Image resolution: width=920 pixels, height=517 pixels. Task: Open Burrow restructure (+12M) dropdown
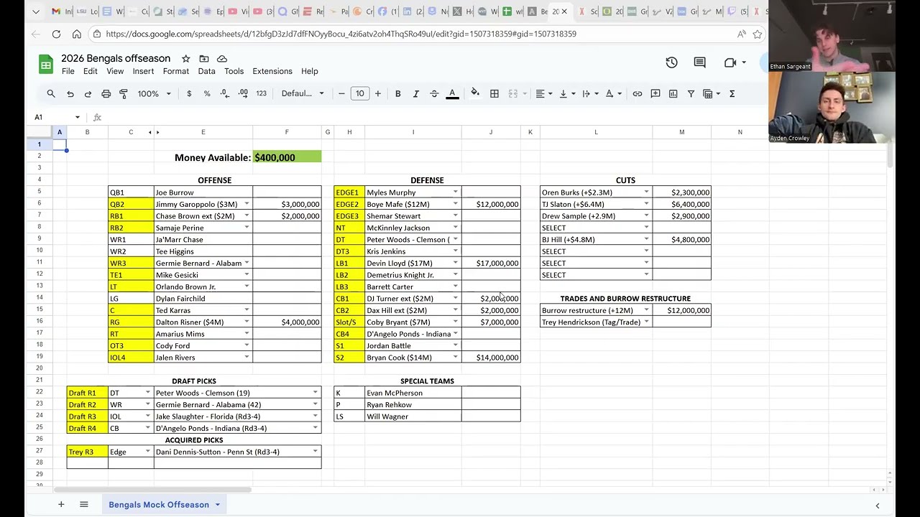point(646,310)
